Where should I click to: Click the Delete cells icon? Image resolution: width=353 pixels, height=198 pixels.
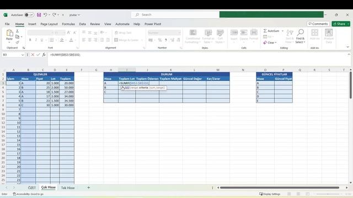coord(244,33)
